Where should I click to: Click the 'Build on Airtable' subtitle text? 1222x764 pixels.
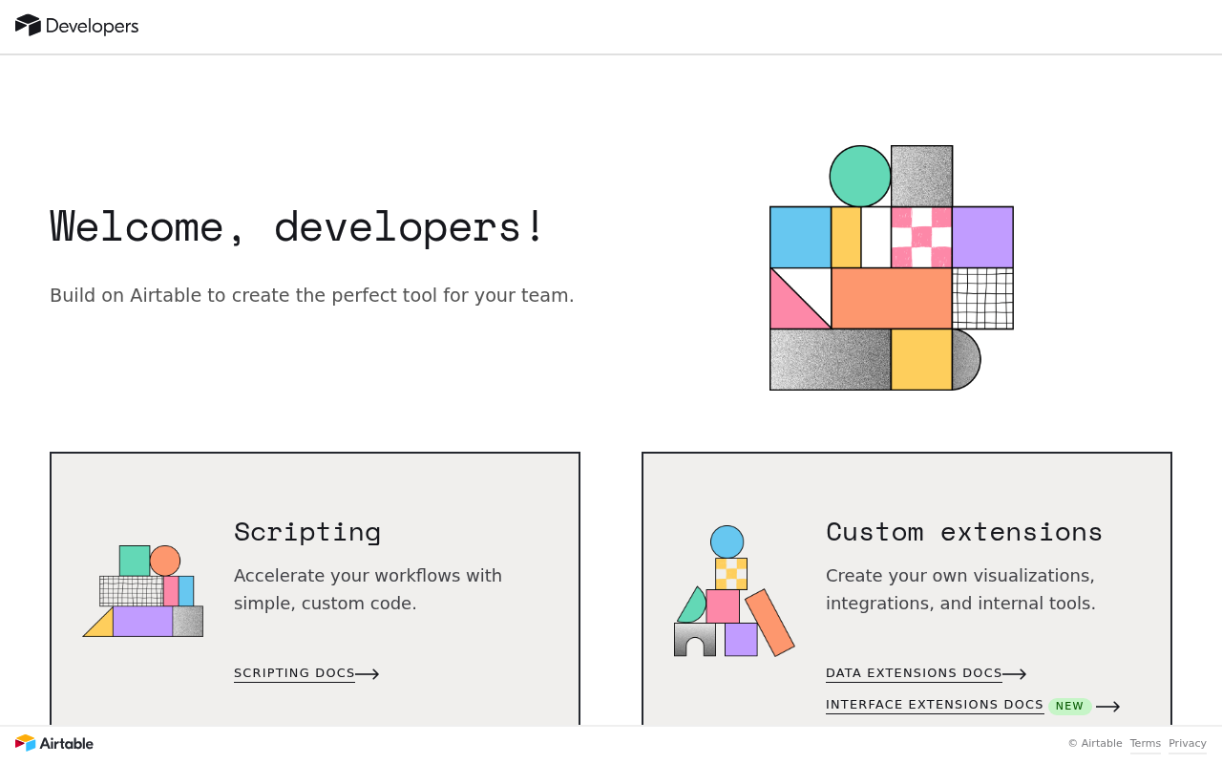tap(312, 295)
